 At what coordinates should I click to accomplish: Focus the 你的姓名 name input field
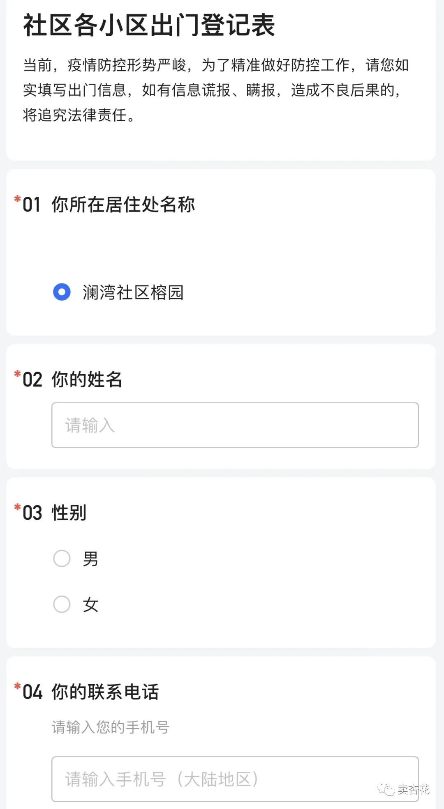coord(235,425)
